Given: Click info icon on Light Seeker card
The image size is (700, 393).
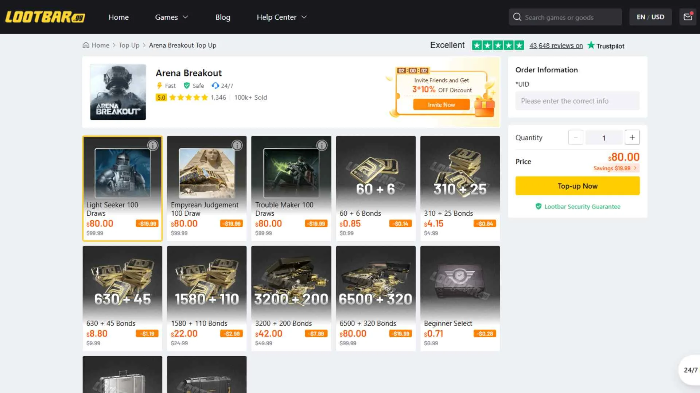Looking at the screenshot, I should pyautogui.click(x=153, y=146).
